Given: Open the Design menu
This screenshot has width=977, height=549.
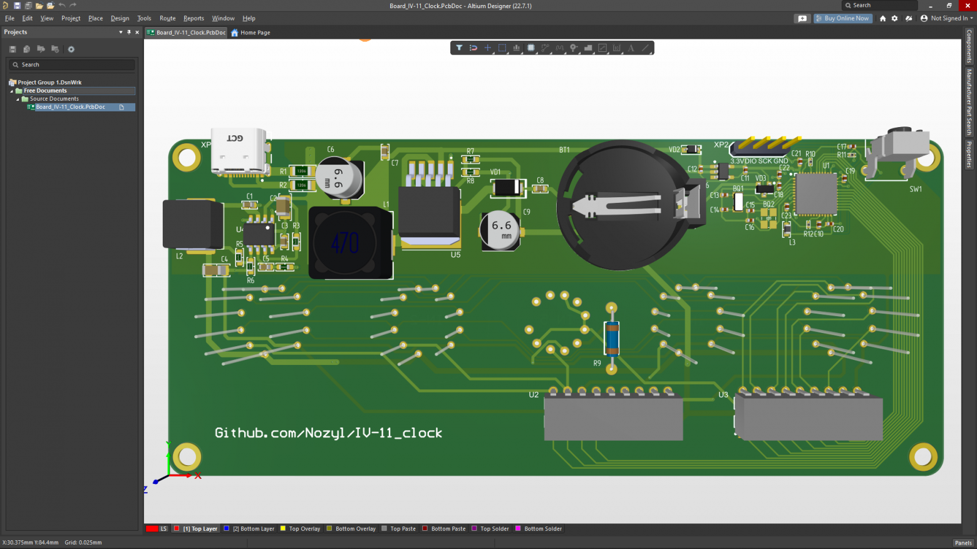Looking at the screenshot, I should (x=120, y=18).
